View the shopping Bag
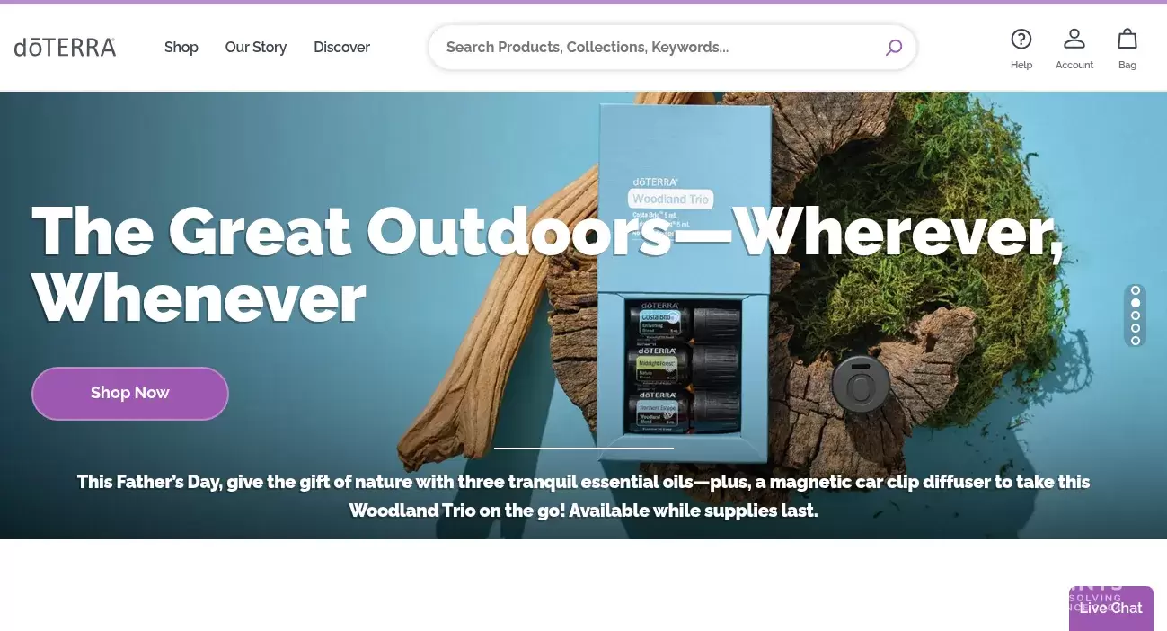The image size is (1167, 631). tap(1127, 49)
